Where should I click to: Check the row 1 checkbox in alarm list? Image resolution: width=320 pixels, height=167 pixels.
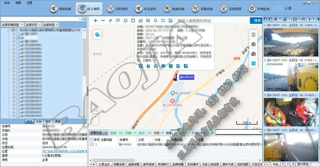[x=92, y=144]
